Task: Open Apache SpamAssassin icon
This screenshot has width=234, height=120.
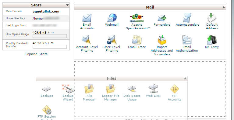Action: point(136,18)
